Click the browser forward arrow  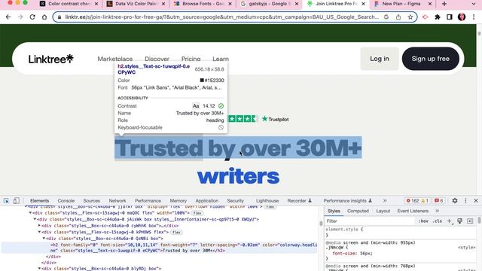tap(20, 17)
